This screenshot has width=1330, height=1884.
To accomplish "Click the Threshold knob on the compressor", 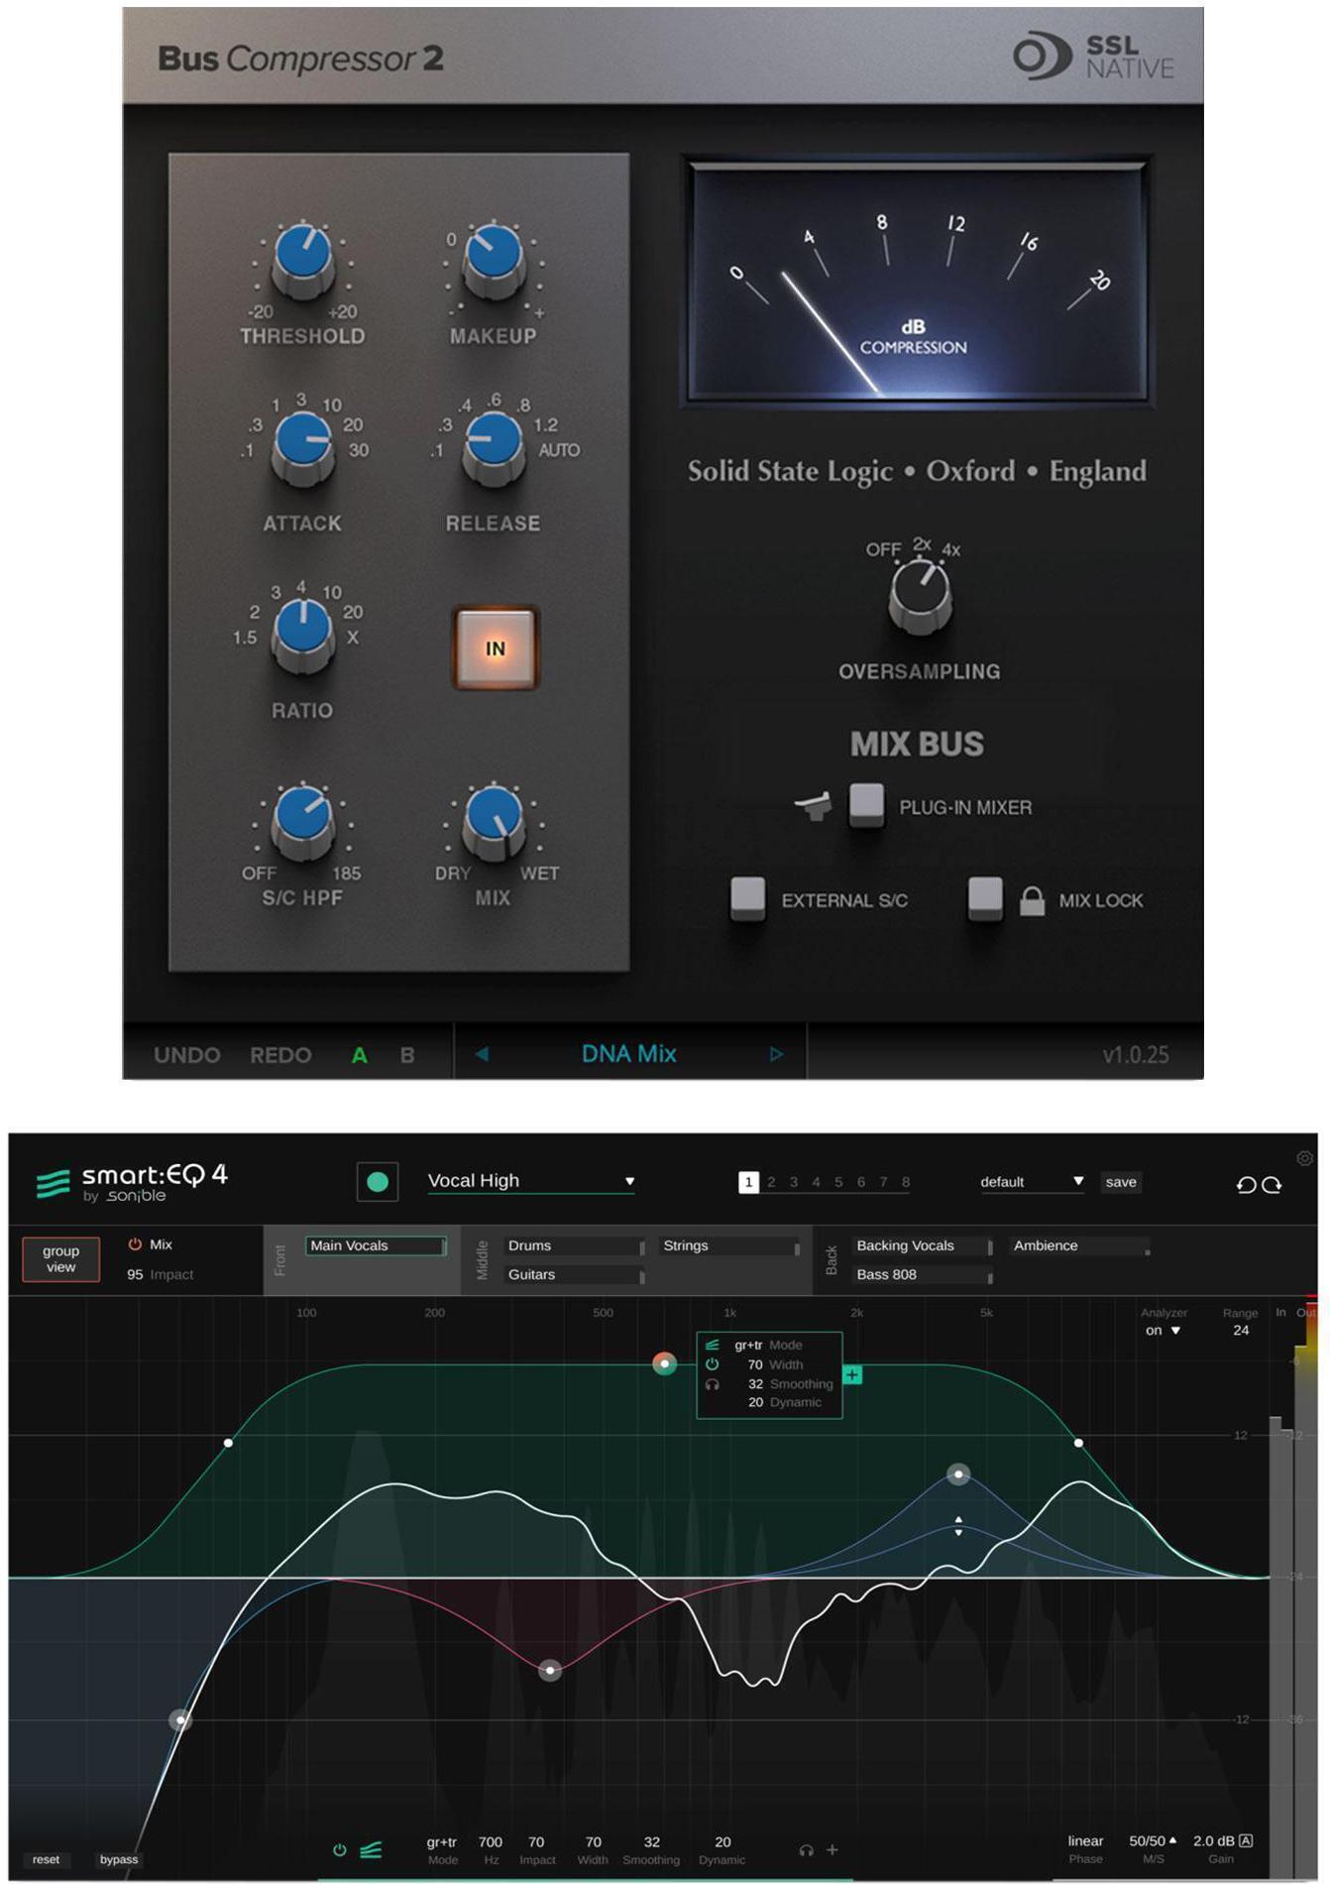I will point(302,256).
